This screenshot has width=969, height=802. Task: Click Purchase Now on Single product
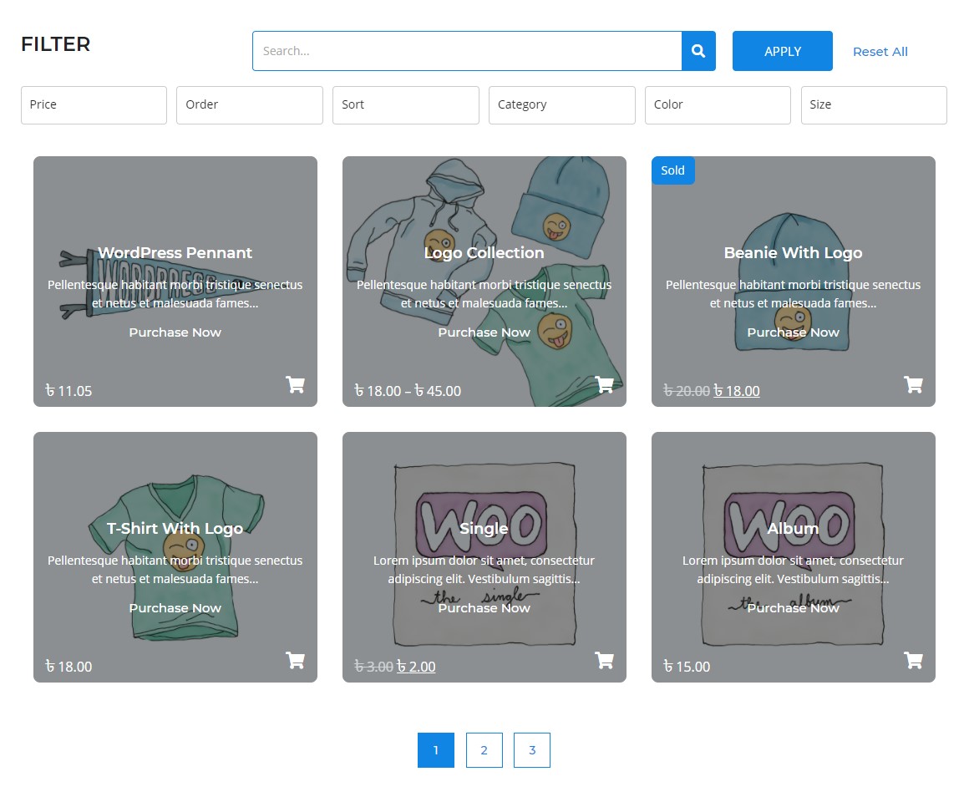point(484,608)
